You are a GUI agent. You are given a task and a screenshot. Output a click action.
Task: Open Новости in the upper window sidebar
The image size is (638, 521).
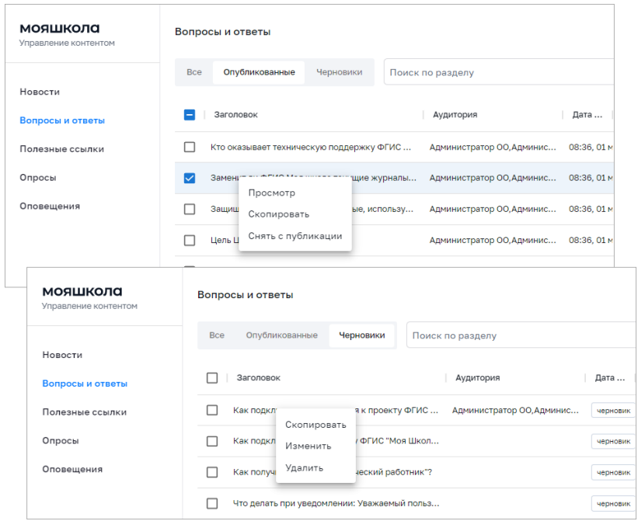coord(40,92)
